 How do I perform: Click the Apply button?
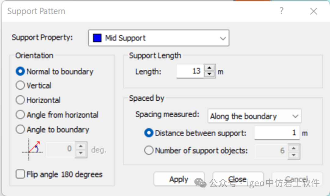(x=179, y=179)
